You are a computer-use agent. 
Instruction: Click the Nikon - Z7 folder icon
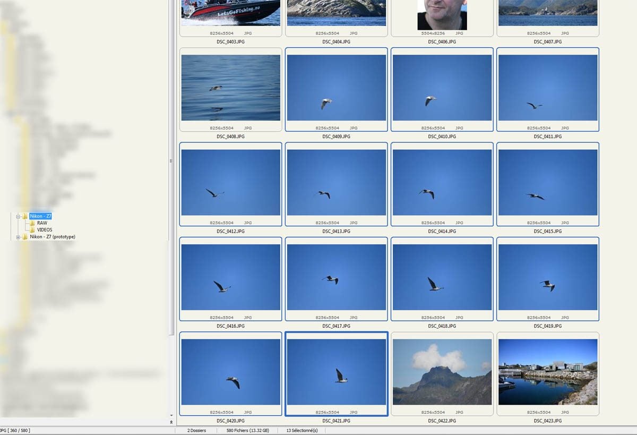tap(24, 217)
